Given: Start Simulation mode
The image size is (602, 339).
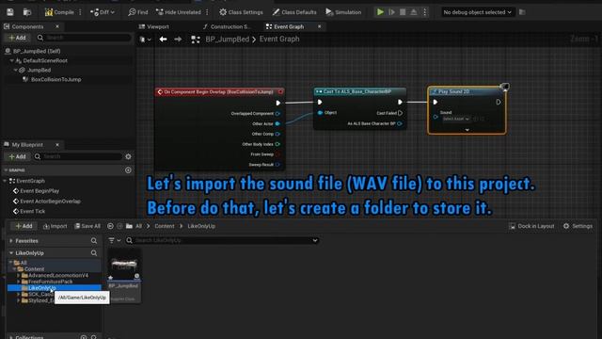Looking at the screenshot, I should pyautogui.click(x=343, y=12).
